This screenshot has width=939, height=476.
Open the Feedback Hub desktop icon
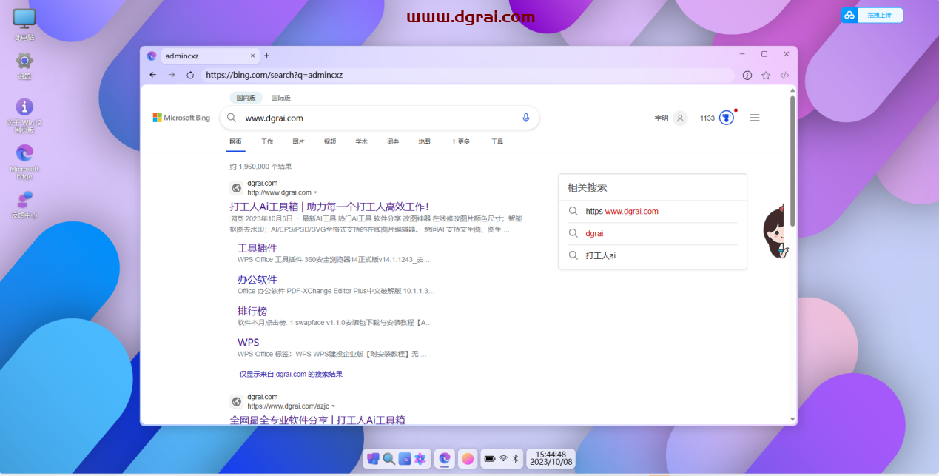click(x=24, y=204)
